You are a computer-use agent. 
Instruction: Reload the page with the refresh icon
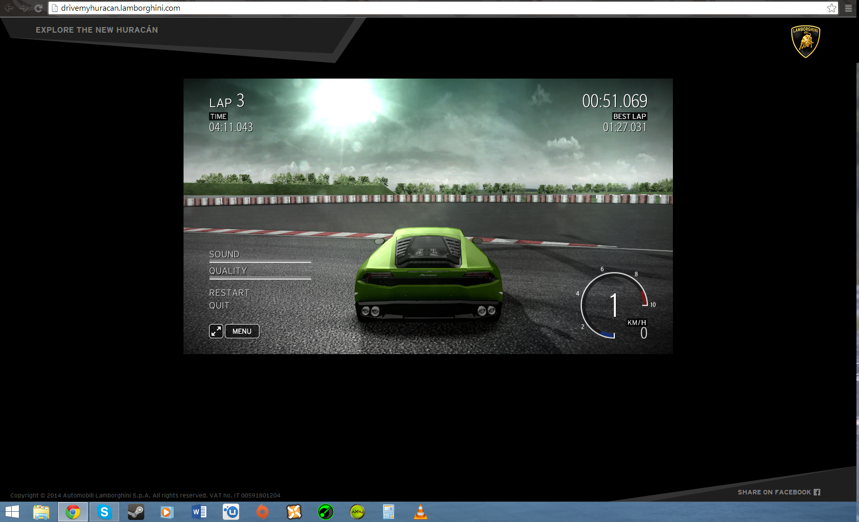coord(38,8)
